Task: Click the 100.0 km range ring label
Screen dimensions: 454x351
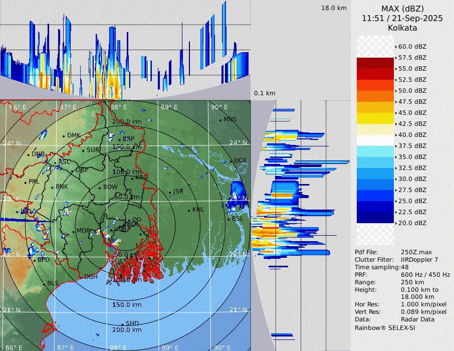Action: coord(126,172)
